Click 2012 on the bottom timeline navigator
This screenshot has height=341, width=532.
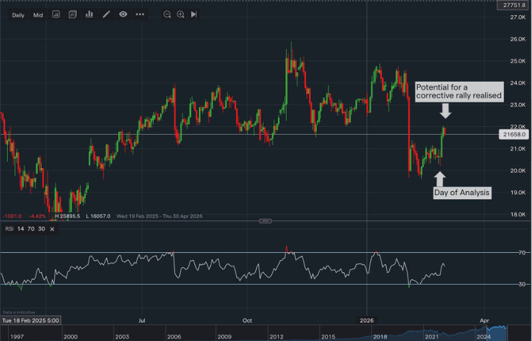coord(278,336)
